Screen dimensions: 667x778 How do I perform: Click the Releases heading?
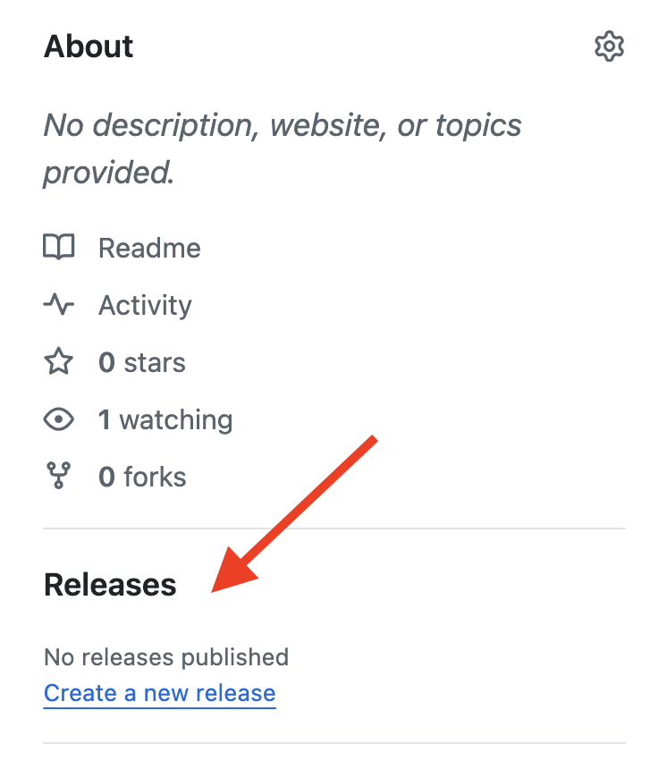[110, 585]
